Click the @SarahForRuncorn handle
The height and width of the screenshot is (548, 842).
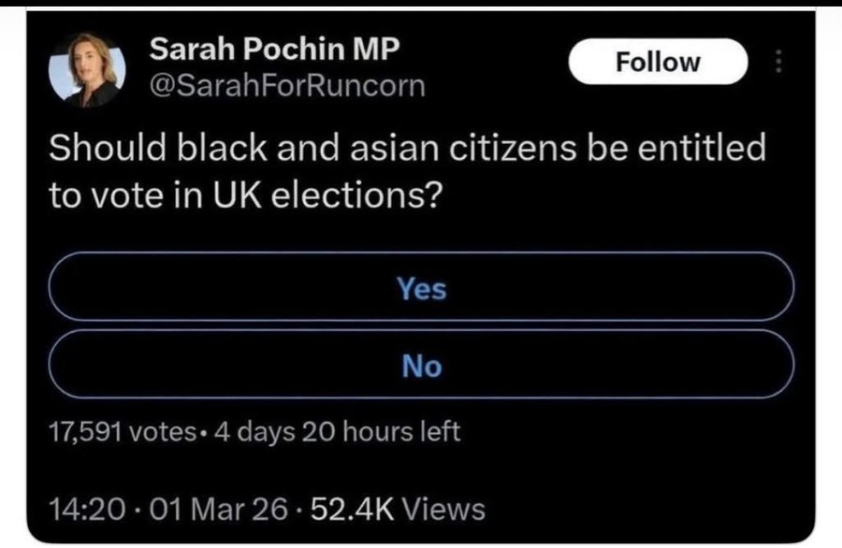coord(287,87)
